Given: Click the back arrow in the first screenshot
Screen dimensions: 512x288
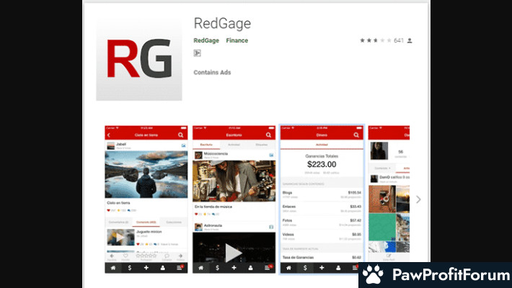Looking at the screenshot, I should tap(109, 135).
